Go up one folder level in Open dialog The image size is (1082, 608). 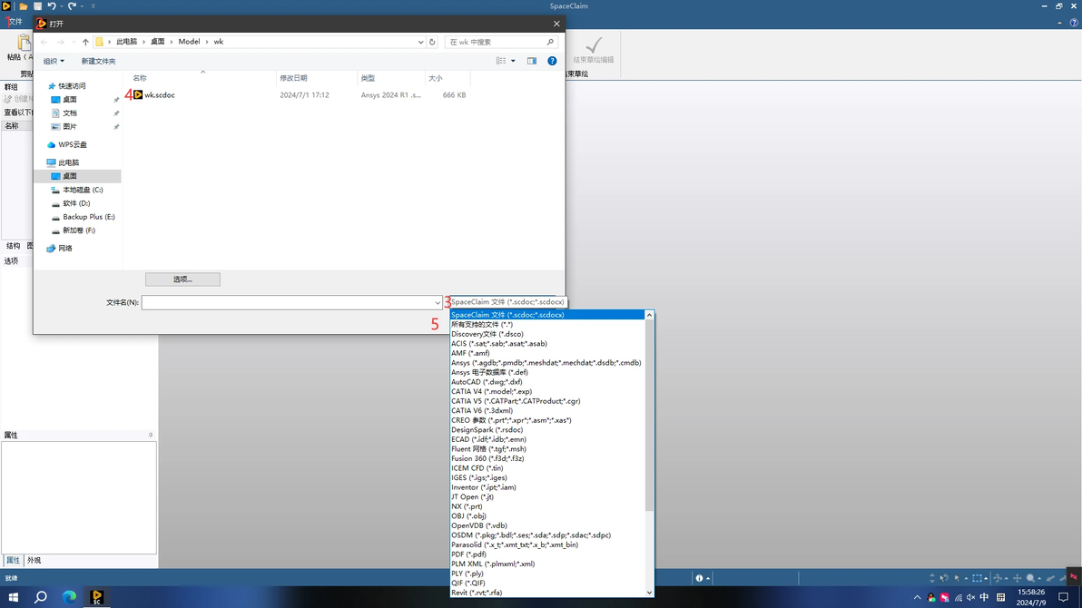pos(85,42)
